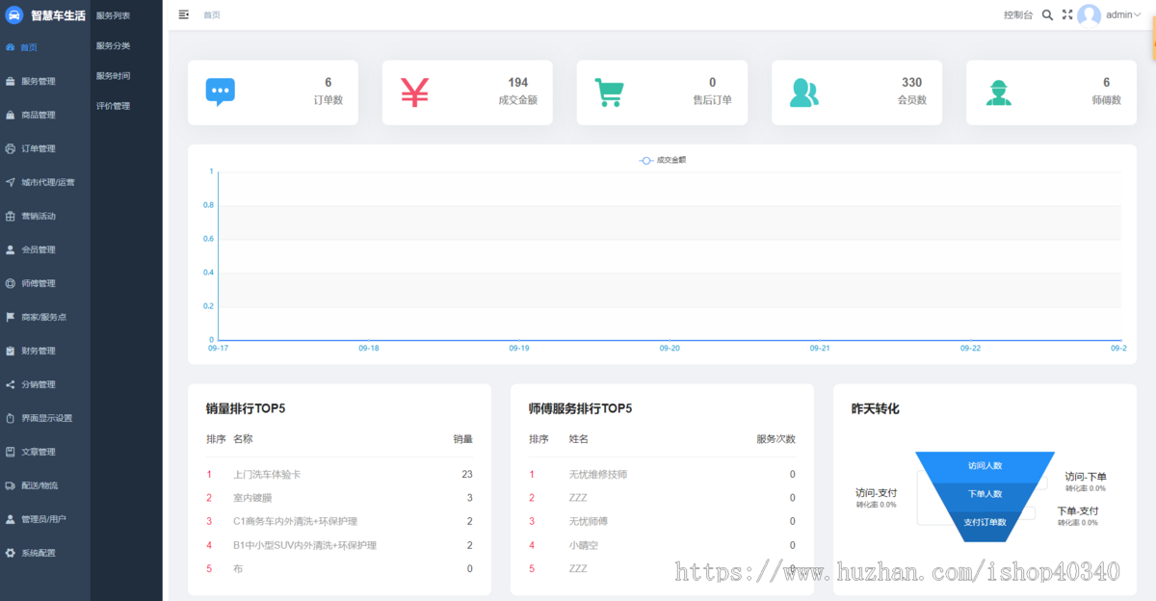Image resolution: width=1156 pixels, height=601 pixels.
Task: Click the briefcase icon beside 服务管理
Action: [x=11, y=81]
